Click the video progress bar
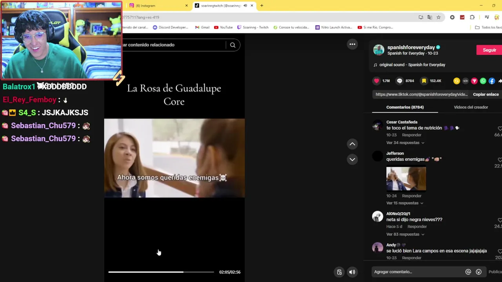Viewport: 502px width, 282px height. [161, 272]
